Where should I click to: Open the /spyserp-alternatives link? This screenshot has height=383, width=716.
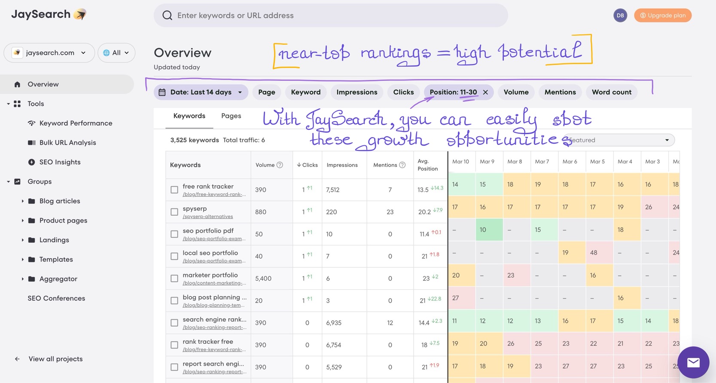(208, 217)
